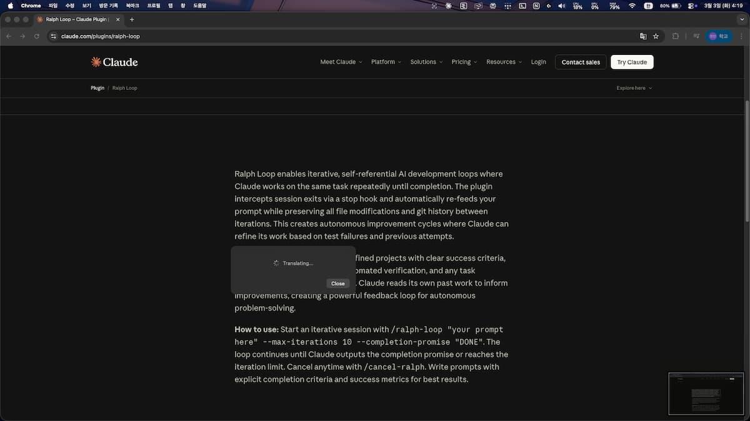Click the grid dots menu bar icon
Image resolution: width=750 pixels, height=421 pixels.
pos(507,6)
